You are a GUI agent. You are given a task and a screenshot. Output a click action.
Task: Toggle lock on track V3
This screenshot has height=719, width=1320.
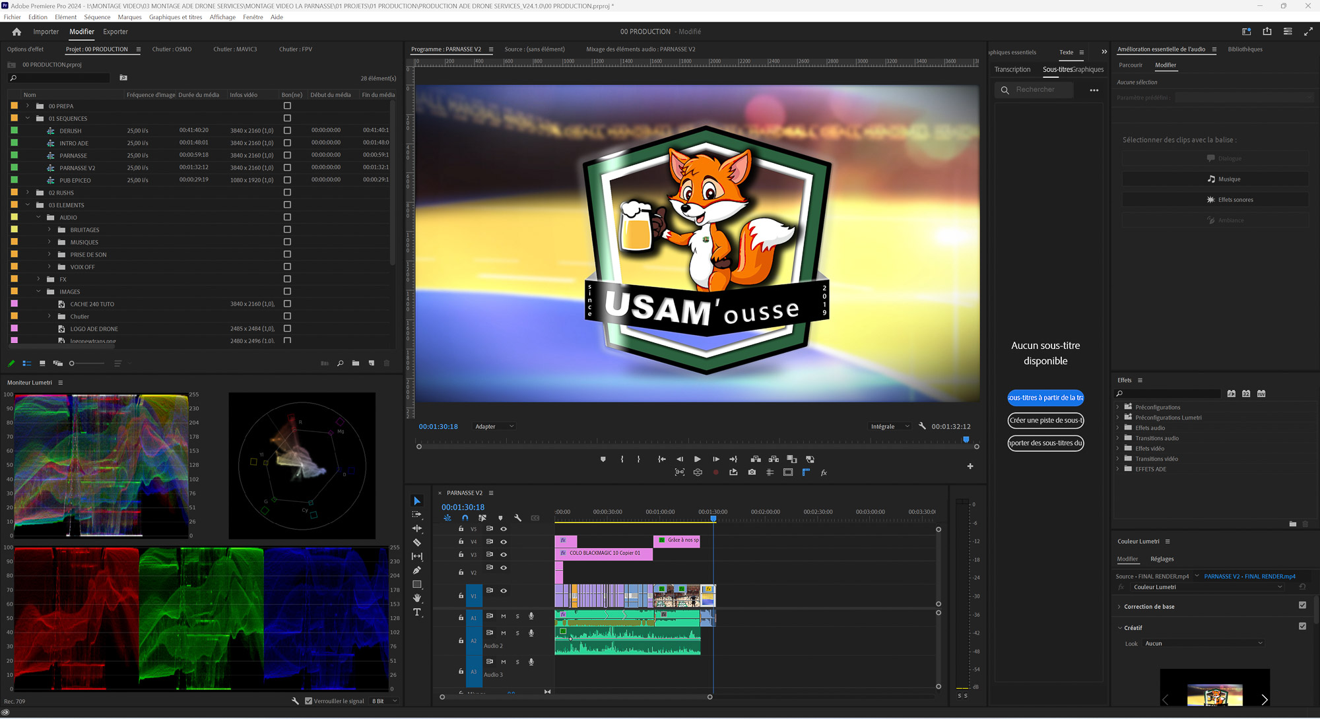point(461,554)
